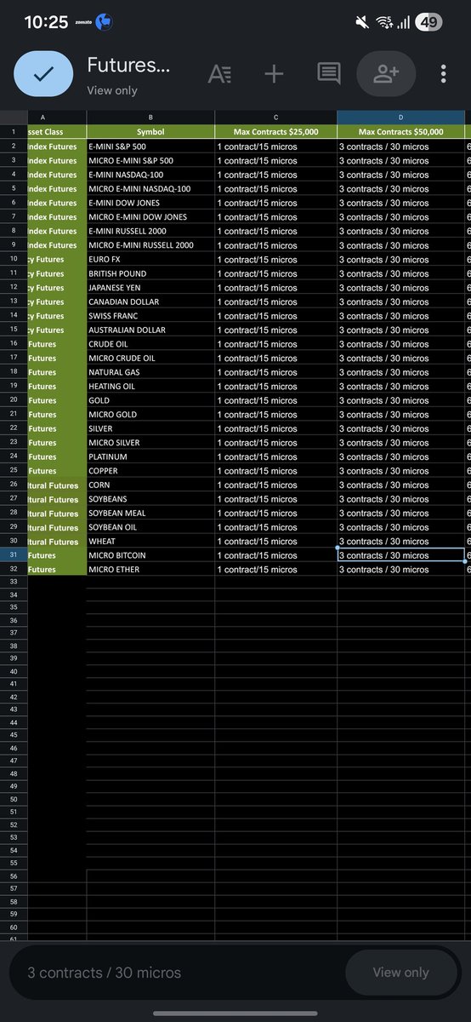Viewport: 471px width, 1022px height.
Task: Select the BRITISH POUND cell
Action: (x=150, y=273)
